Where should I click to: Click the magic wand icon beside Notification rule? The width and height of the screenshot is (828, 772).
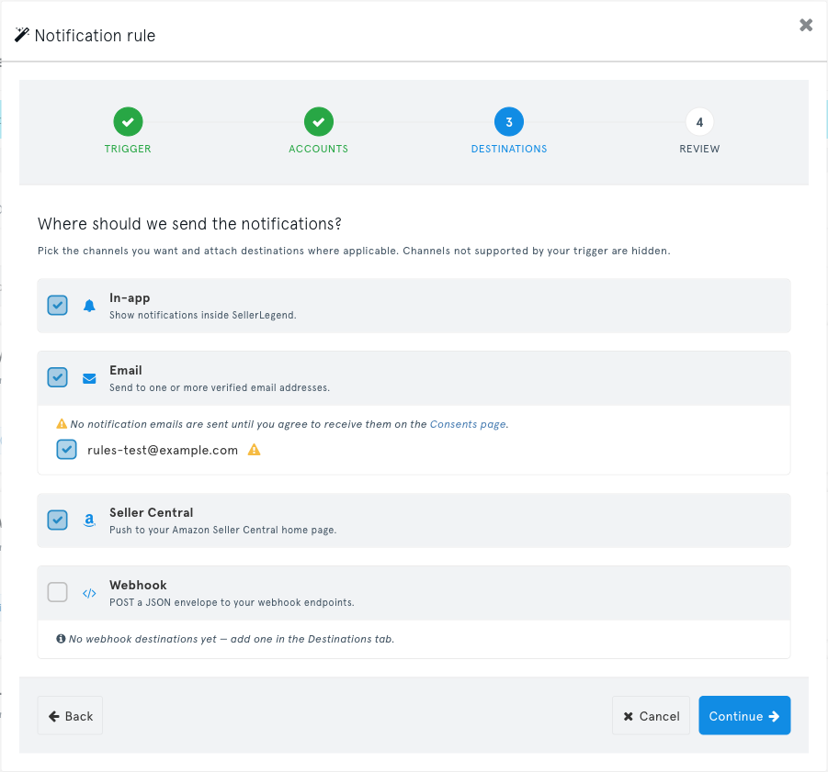[x=22, y=35]
